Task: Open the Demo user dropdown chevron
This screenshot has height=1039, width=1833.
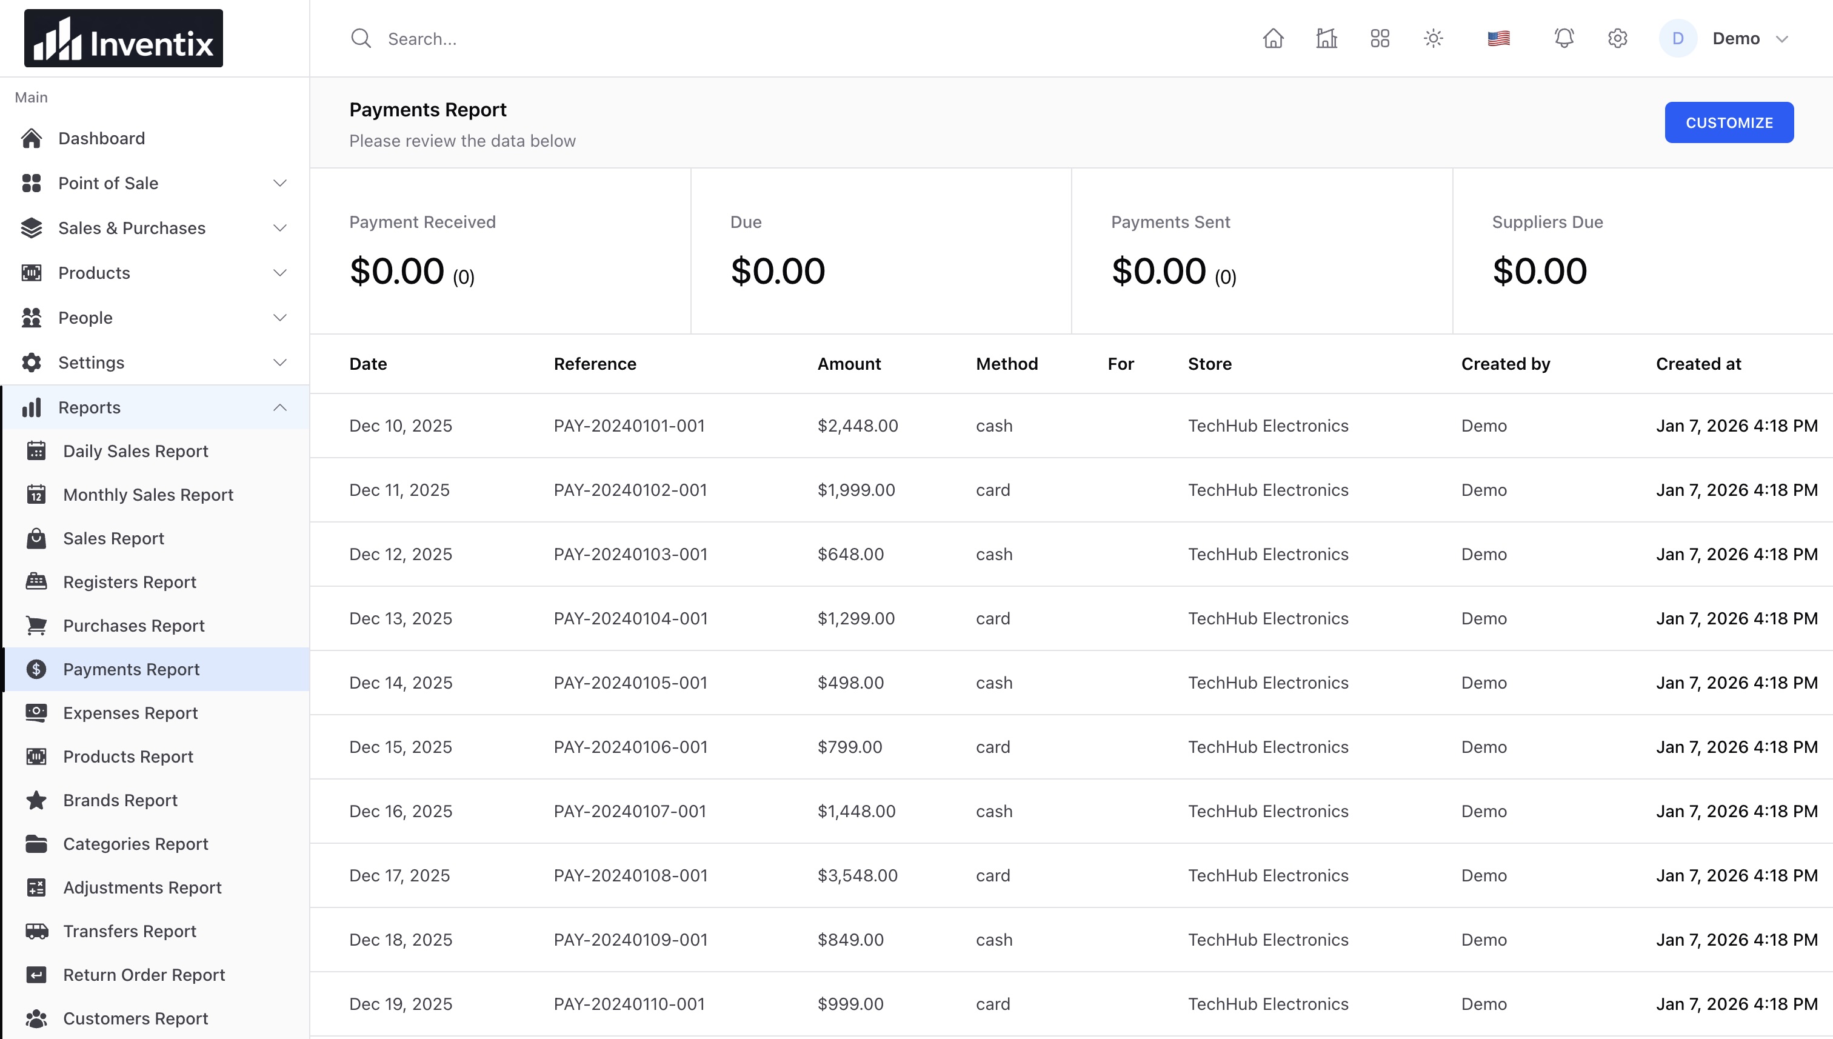Action: (x=1781, y=39)
